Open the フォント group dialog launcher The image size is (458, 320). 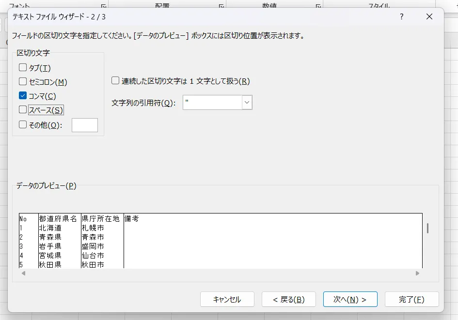click(103, 6)
